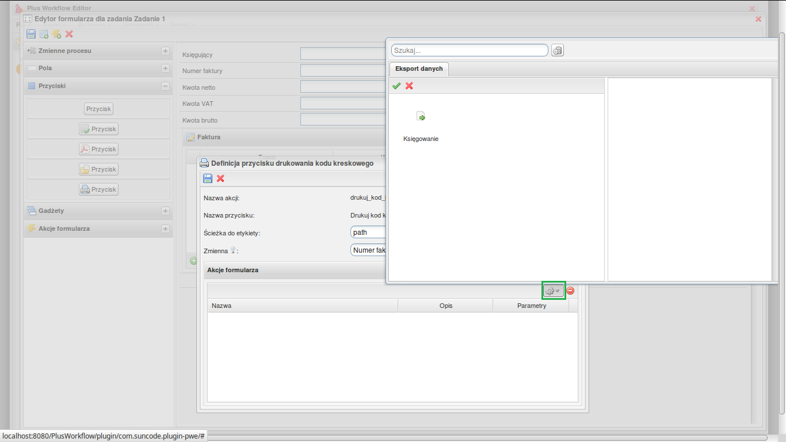Click the lightbulb hint icon beside Zmienna
This screenshot has height=442, width=786.
coord(233,250)
